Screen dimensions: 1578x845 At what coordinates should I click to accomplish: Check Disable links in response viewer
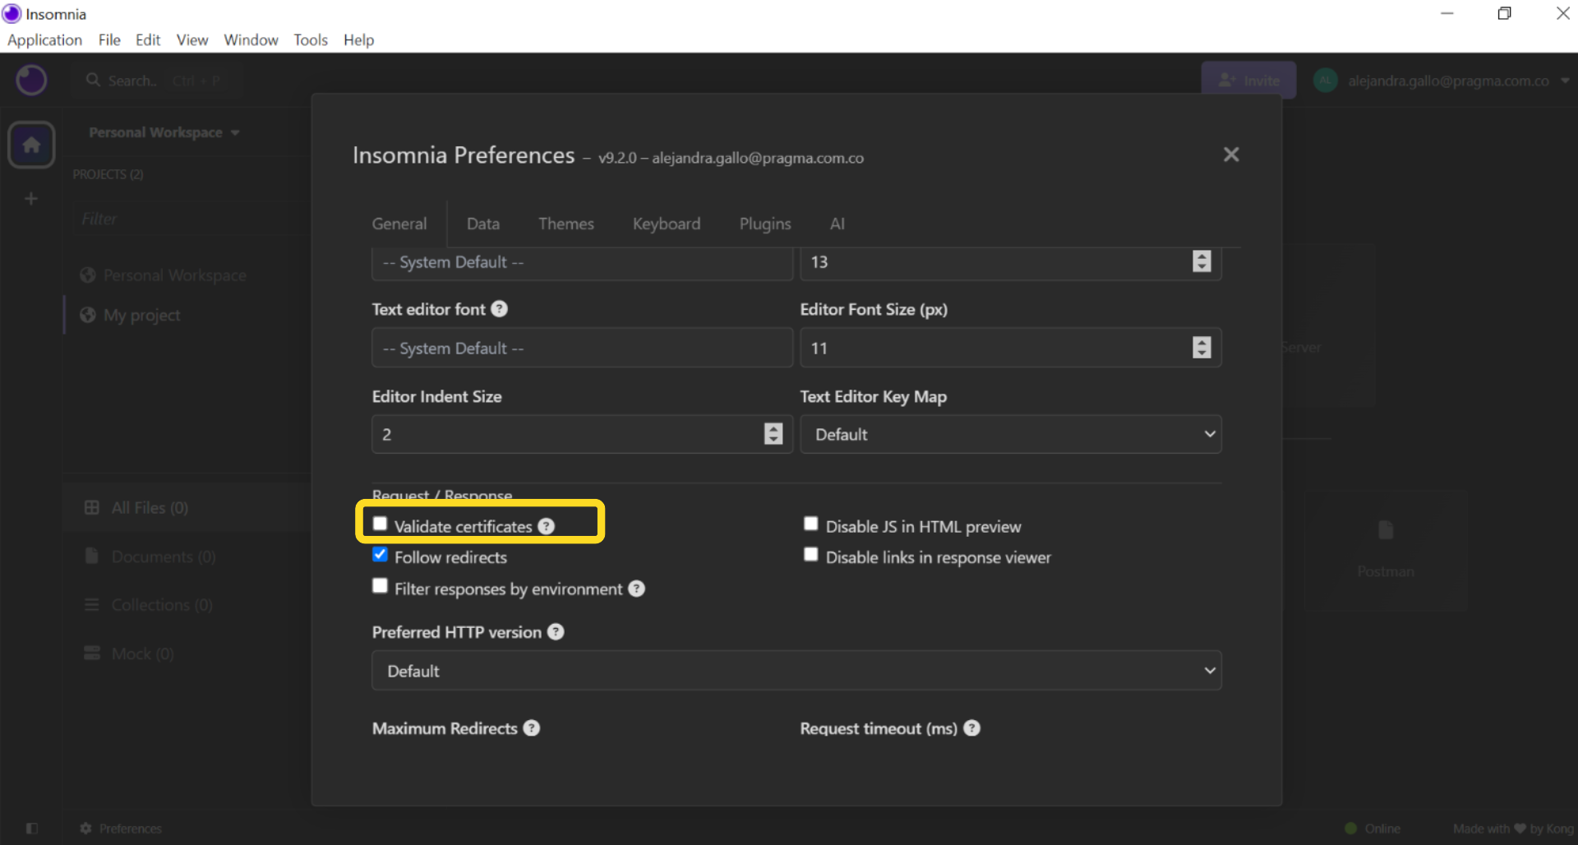(x=811, y=555)
